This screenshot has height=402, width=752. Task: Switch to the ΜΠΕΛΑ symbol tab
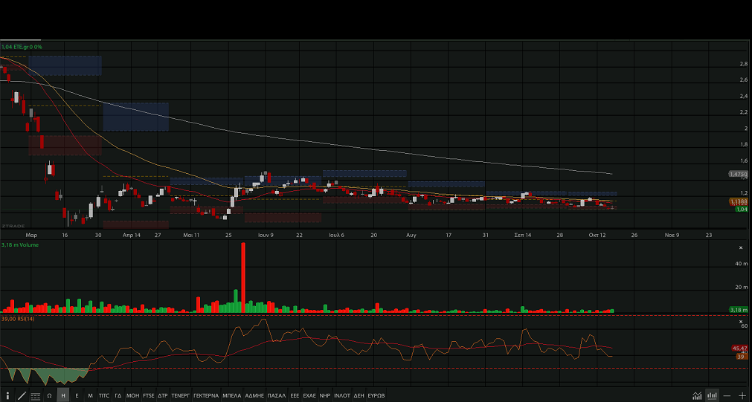pyautogui.click(x=231, y=395)
